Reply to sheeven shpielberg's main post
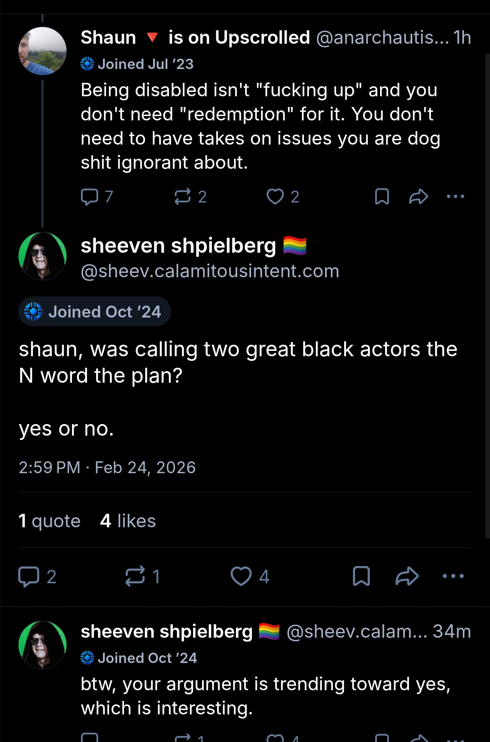This screenshot has width=490, height=742. 29,576
